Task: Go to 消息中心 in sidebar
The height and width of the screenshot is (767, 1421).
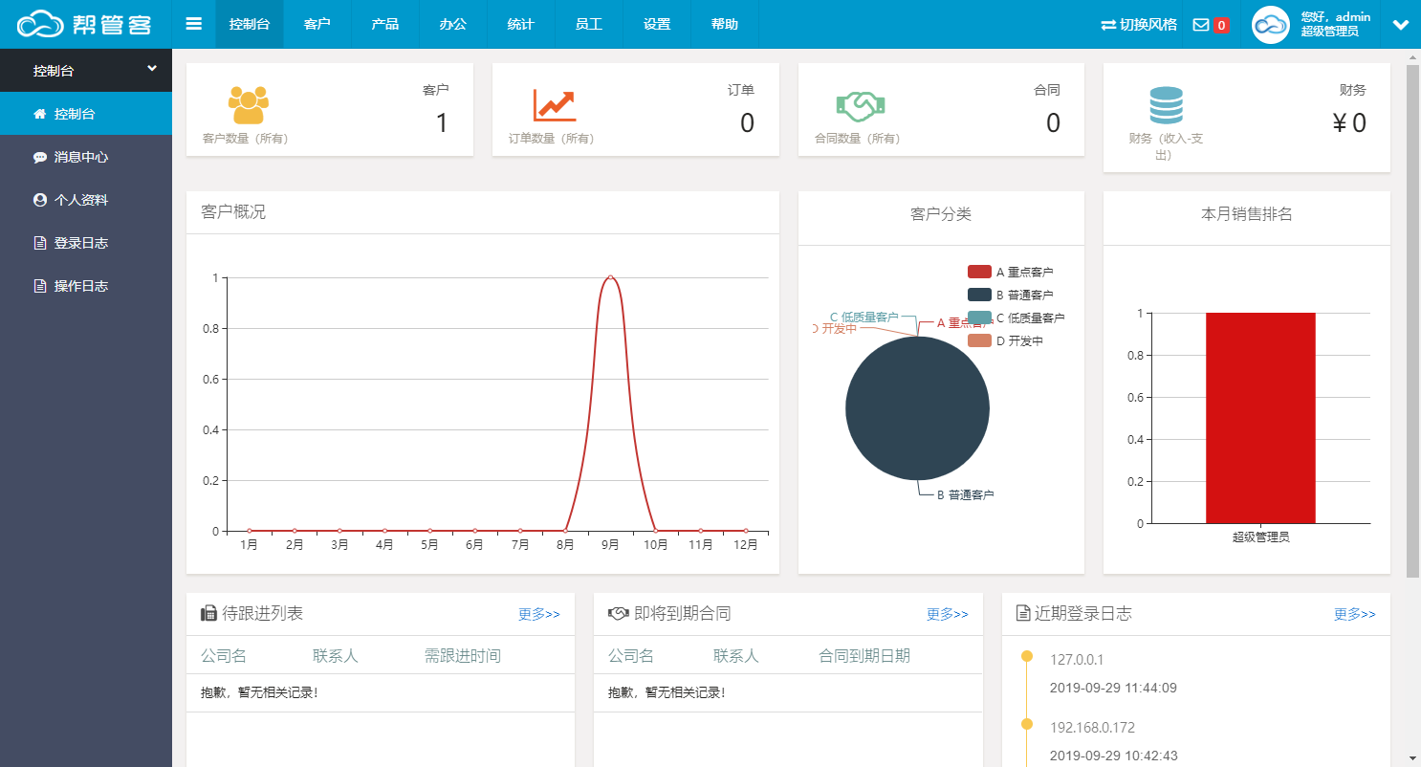Action: point(86,157)
